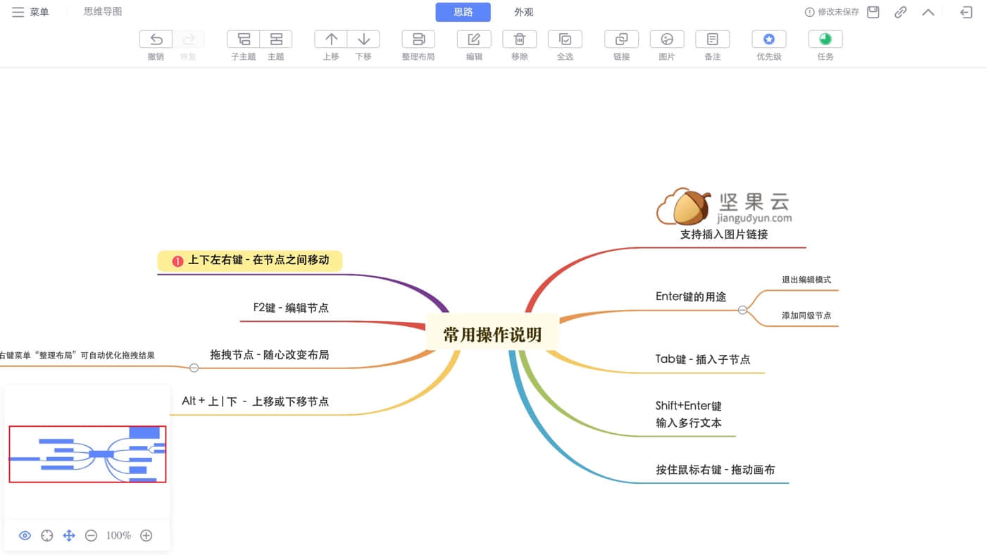Click the minimap navigator thumbnail
Viewport: 986px width, 555px height.
(87, 454)
